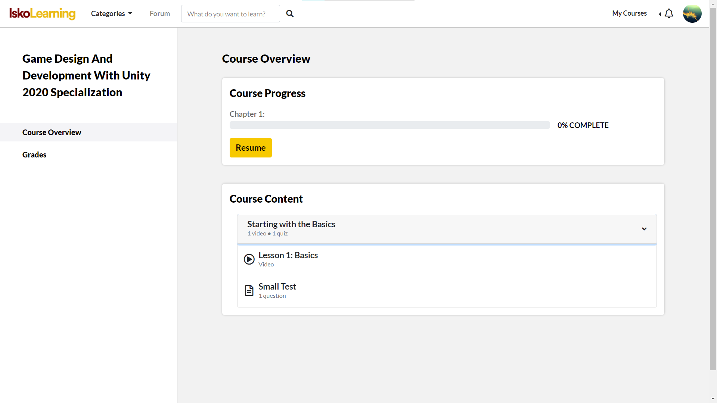Collapse the Starting with the Basics chevron
Viewport: 717px width, 403px height.
[644, 229]
